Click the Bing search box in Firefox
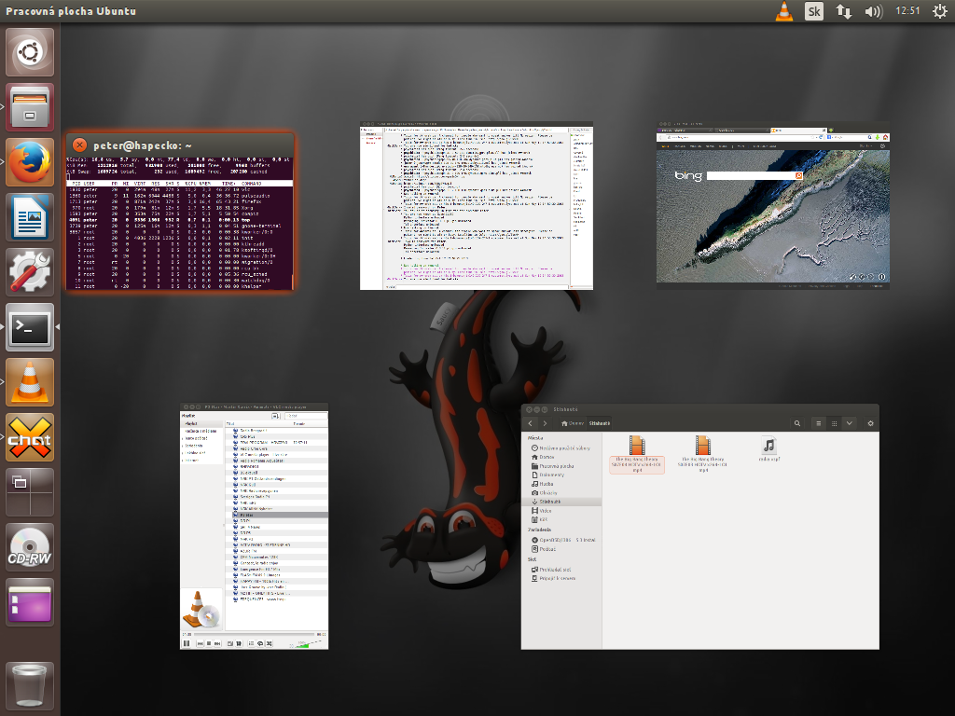The height and width of the screenshot is (716, 955). pyautogui.click(x=751, y=175)
